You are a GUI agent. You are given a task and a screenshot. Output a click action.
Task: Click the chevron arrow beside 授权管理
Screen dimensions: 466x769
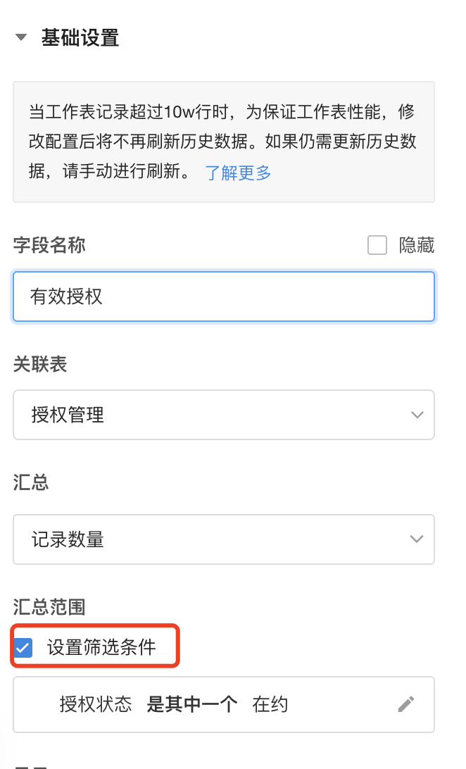417,415
